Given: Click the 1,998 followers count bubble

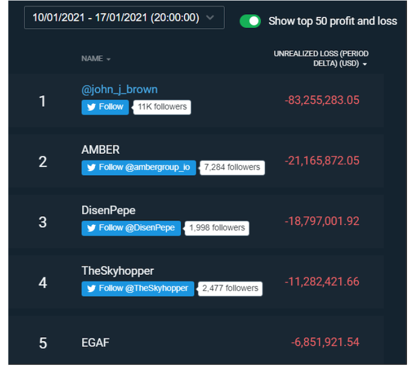Looking at the screenshot, I should (x=217, y=228).
